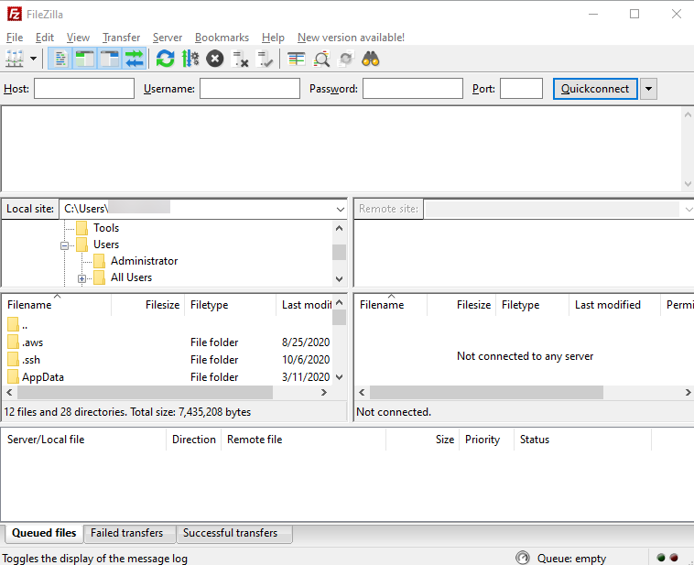Select parent directory '..' entry
694x565 pixels.
tap(168, 325)
